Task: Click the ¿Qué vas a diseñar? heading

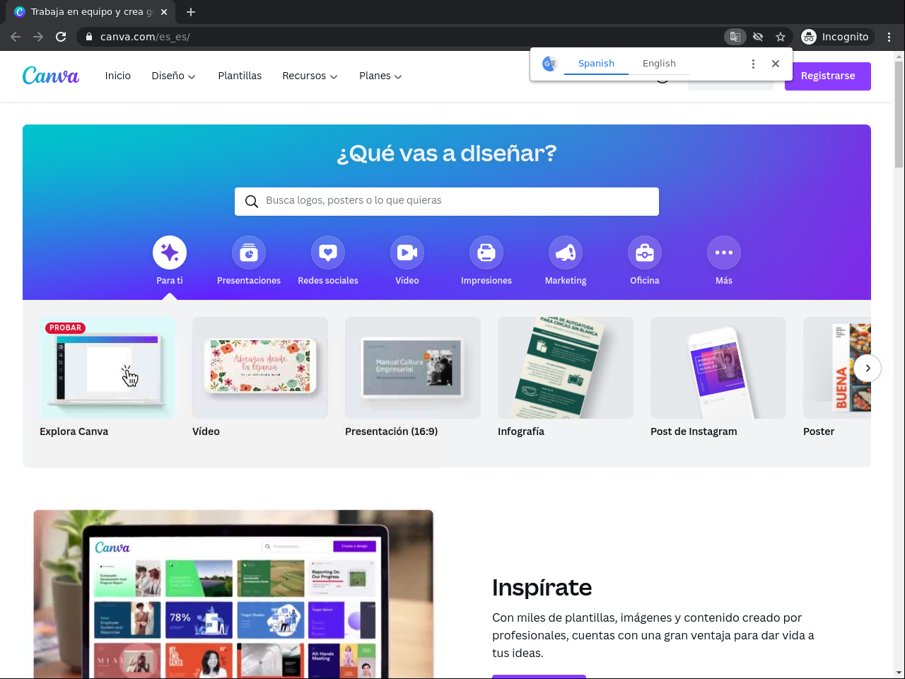Action: pos(447,153)
